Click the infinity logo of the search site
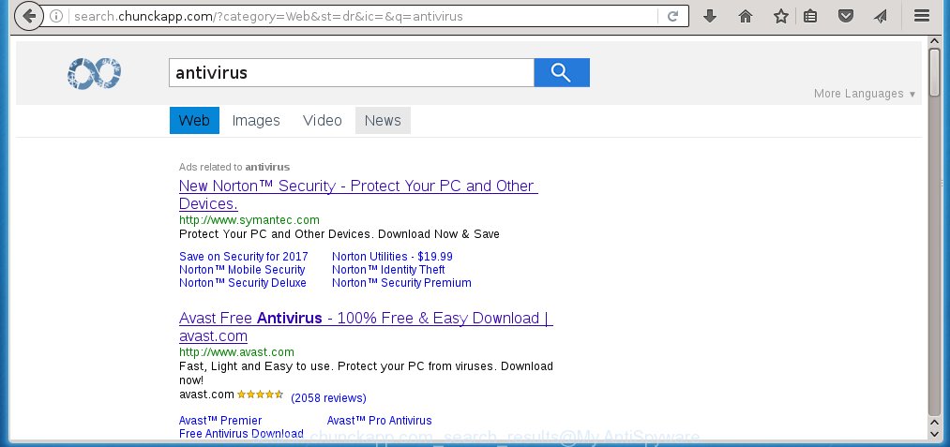The image size is (950, 447). [x=94, y=73]
